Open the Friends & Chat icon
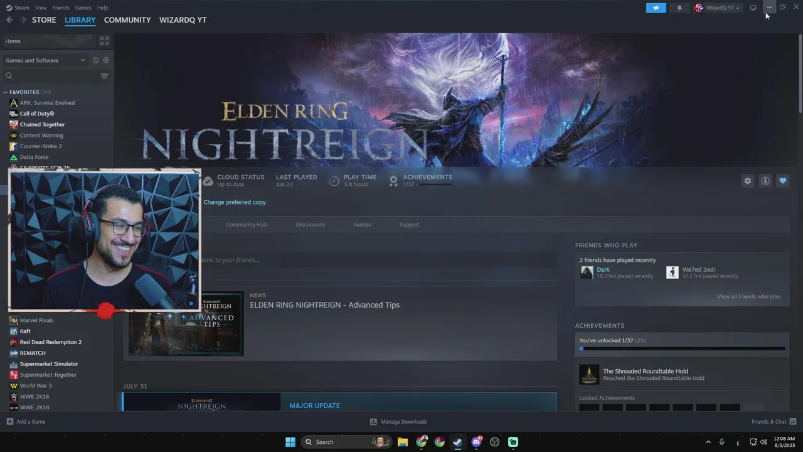 (793, 422)
